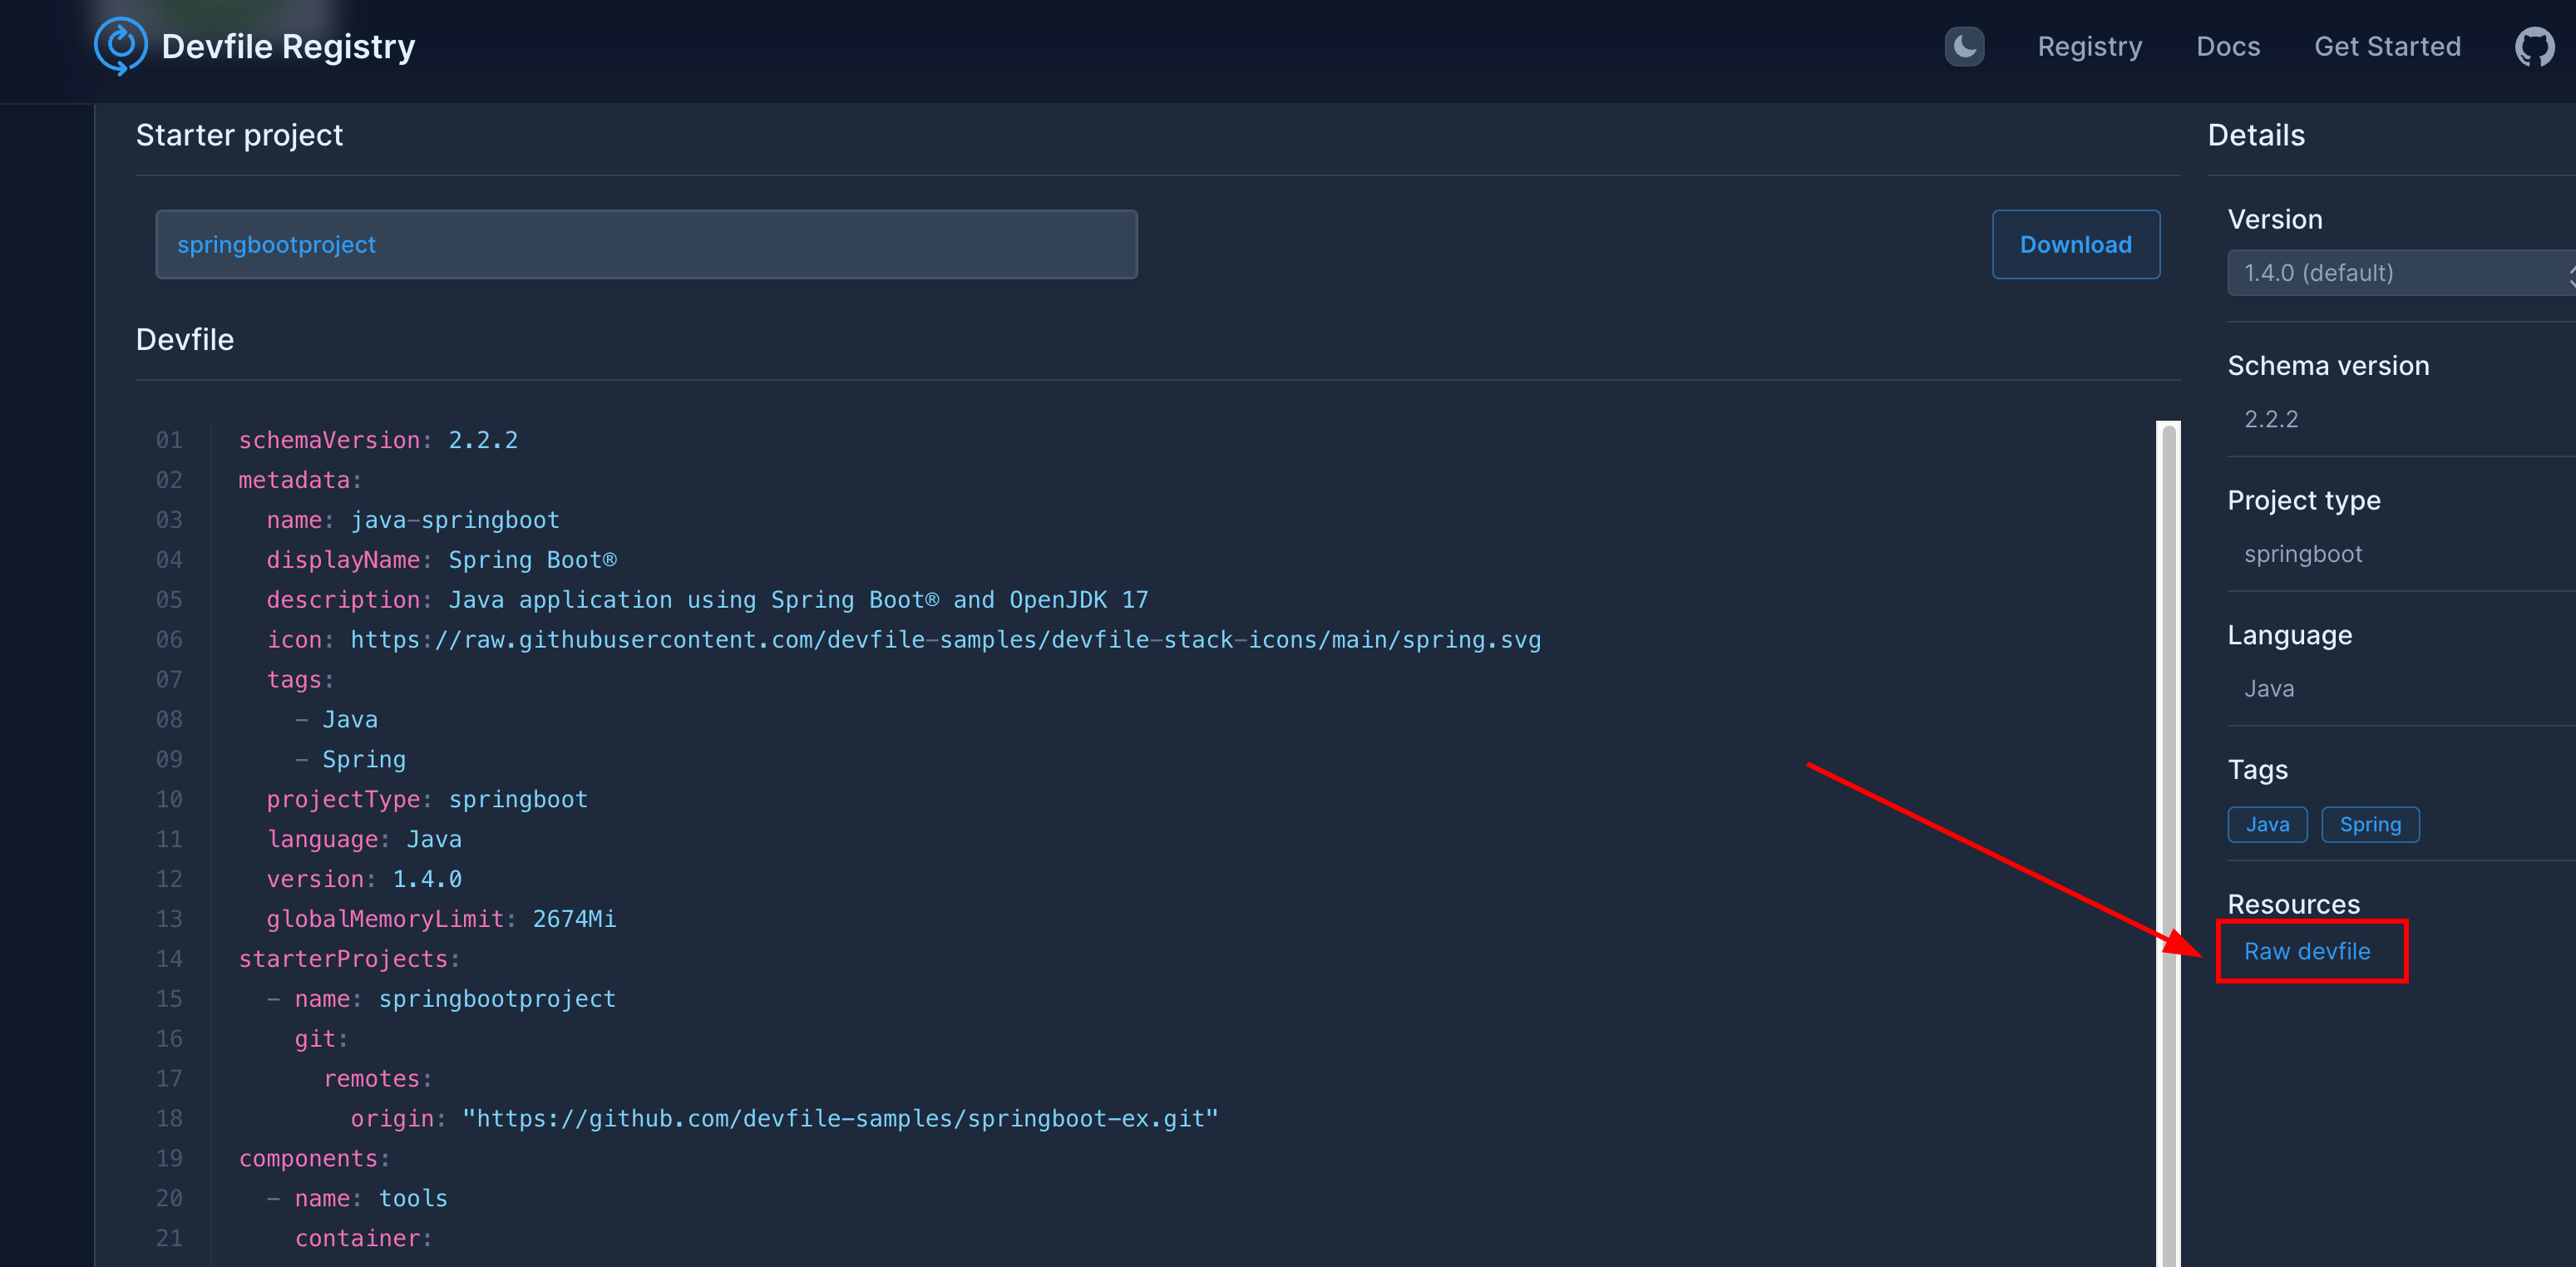The height and width of the screenshot is (1267, 2576).
Task: Open the Registry nav link
Action: click(x=2090, y=46)
